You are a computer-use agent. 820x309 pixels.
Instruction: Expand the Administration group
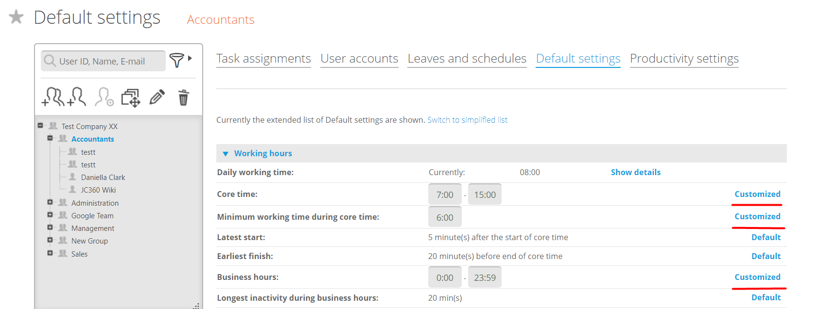tap(50, 202)
